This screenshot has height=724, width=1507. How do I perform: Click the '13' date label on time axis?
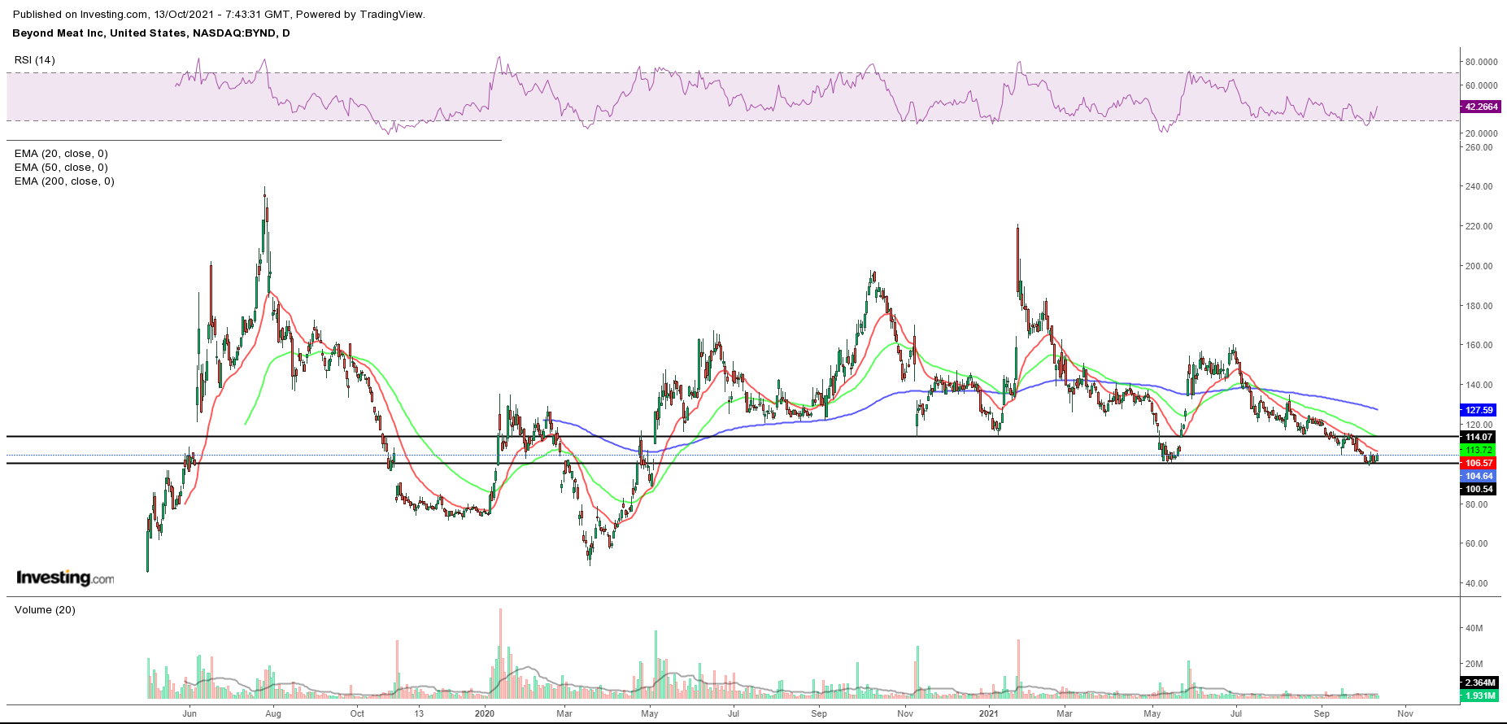[419, 713]
